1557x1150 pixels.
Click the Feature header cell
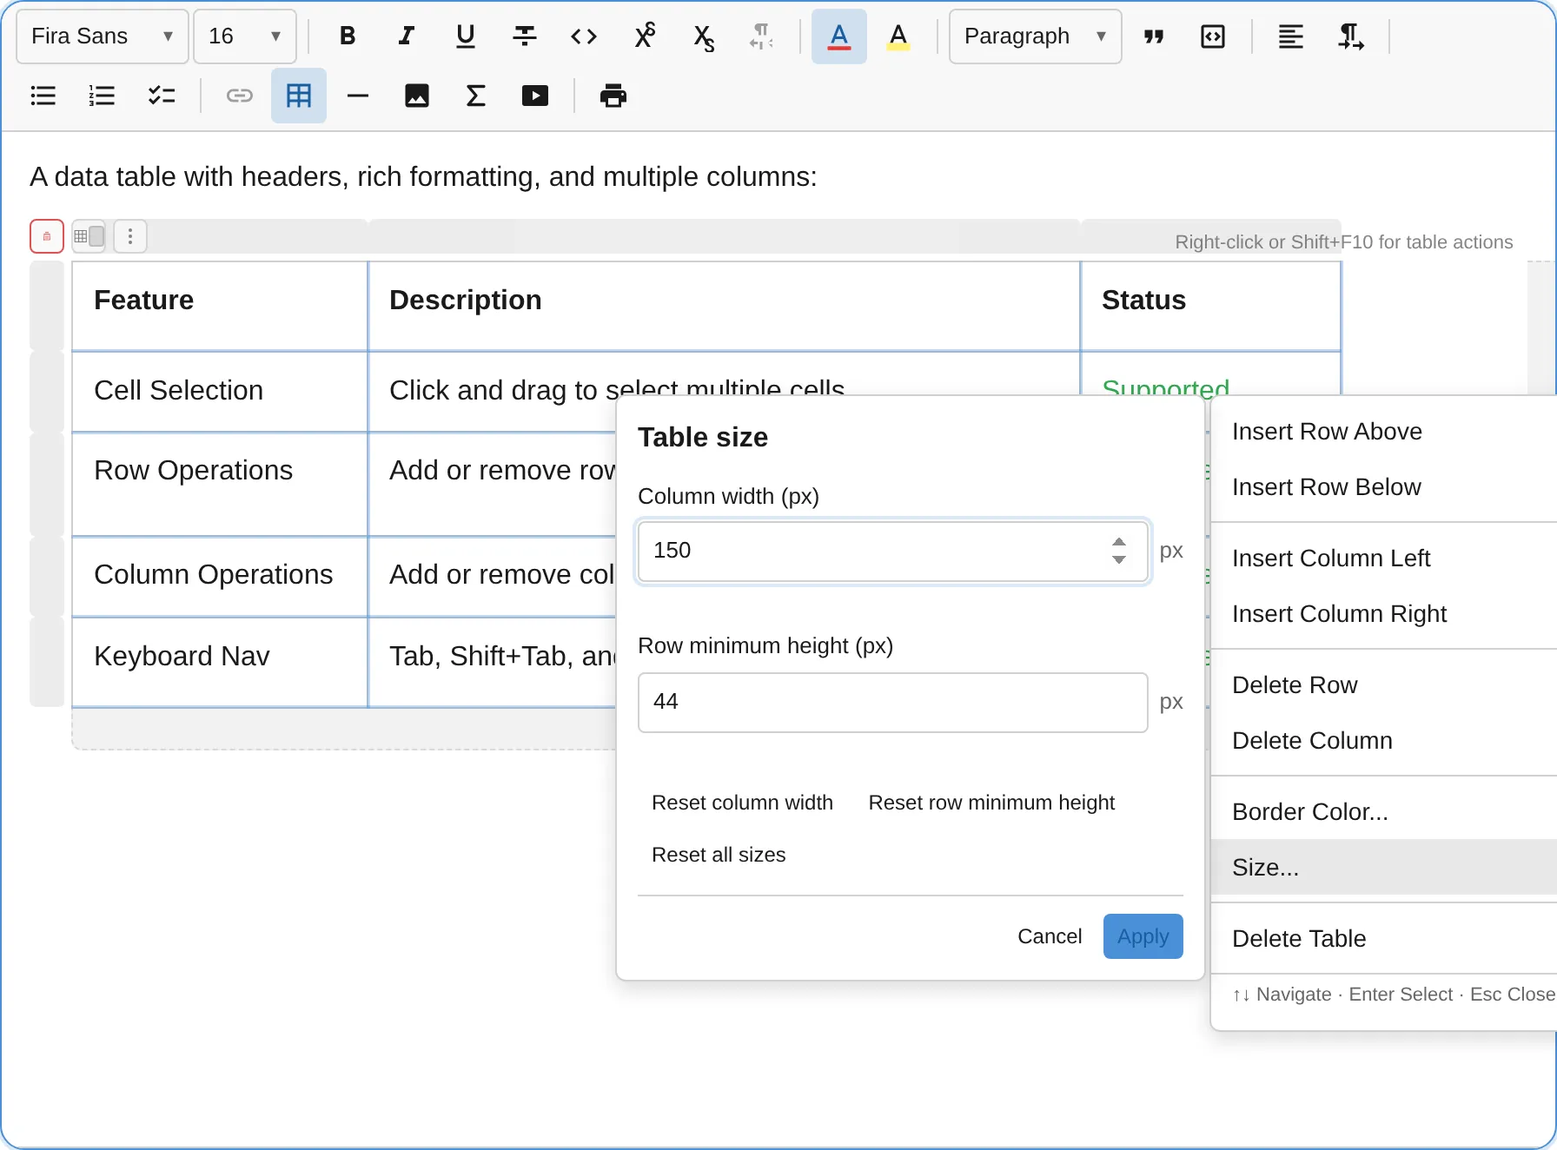[x=220, y=307]
